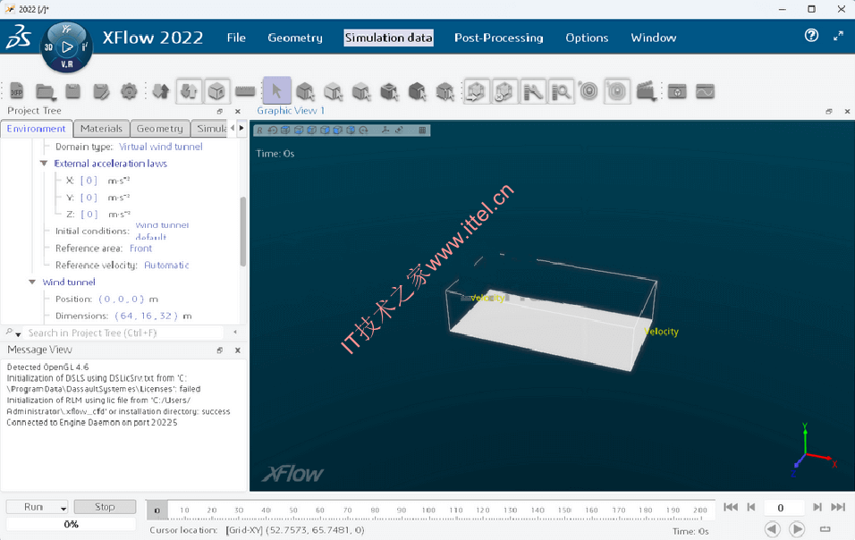
Task: Click the 3D play compass logo
Action: (67, 47)
